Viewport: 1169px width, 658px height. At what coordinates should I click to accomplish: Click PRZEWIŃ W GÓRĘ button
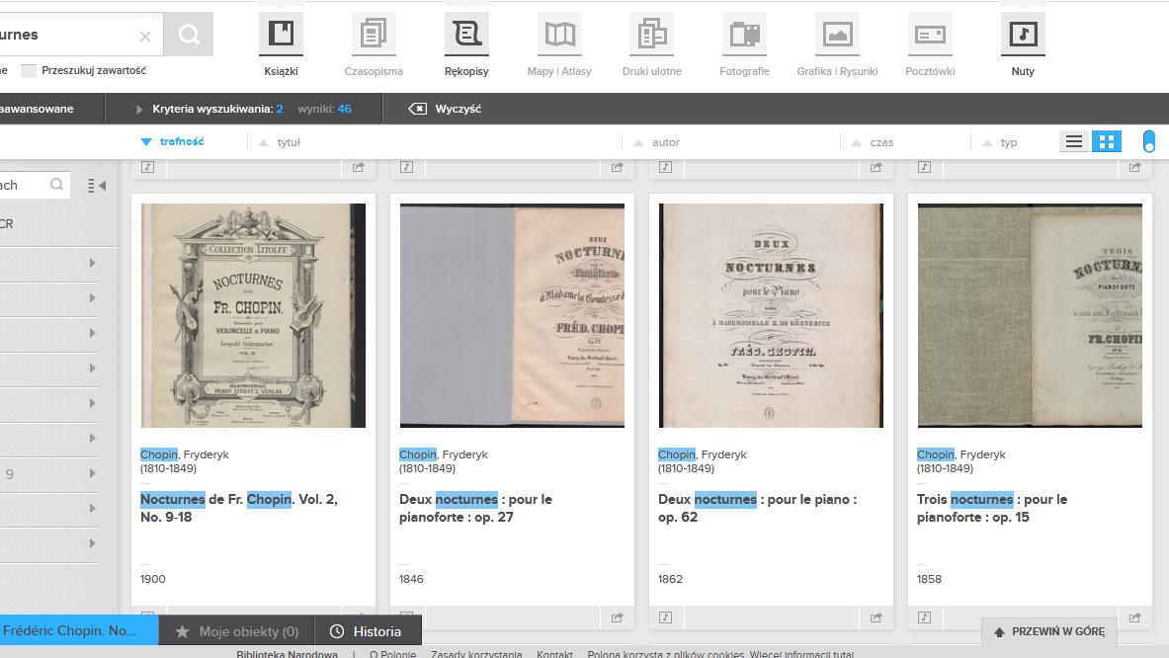1049,632
